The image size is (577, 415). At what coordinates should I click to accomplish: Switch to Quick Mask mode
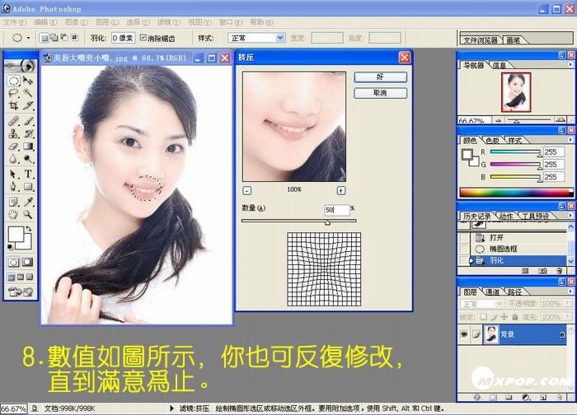click(27, 262)
